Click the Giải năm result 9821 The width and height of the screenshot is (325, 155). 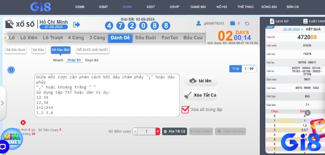[307, 79]
